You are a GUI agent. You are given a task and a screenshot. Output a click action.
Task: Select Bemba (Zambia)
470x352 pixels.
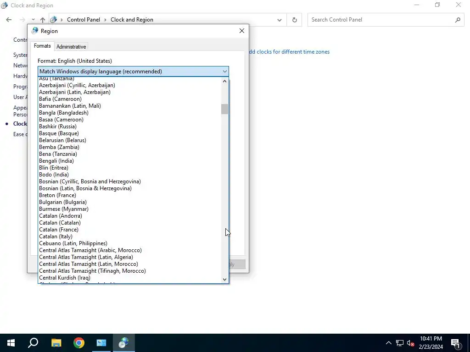tap(129, 147)
